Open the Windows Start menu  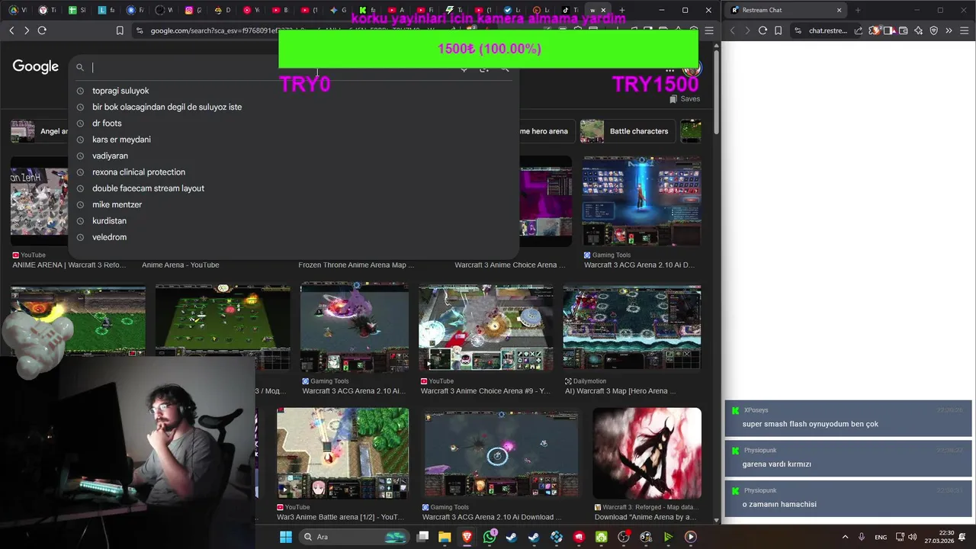[x=286, y=537]
